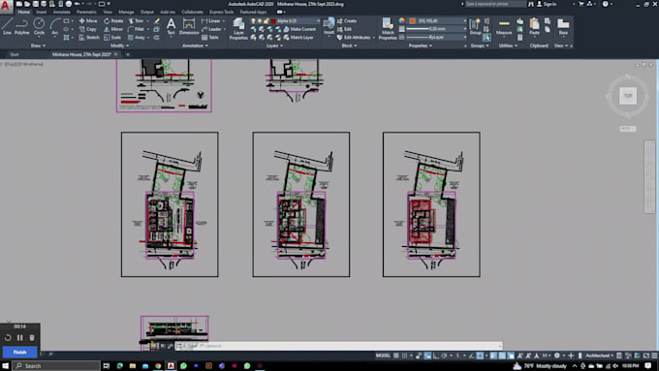Add a new drawing tab
Viewport: 659px width, 371px height.
128,54
